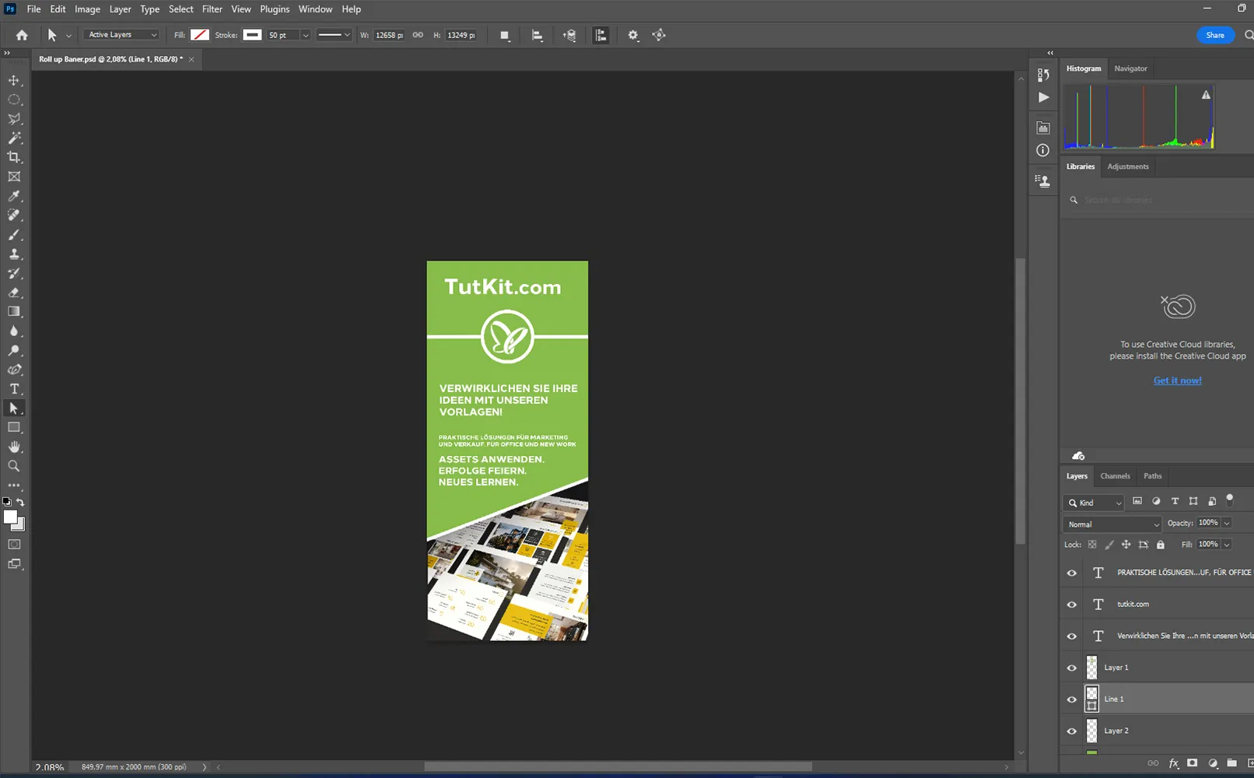Expand the Opacity slider dropdown

point(1227,523)
